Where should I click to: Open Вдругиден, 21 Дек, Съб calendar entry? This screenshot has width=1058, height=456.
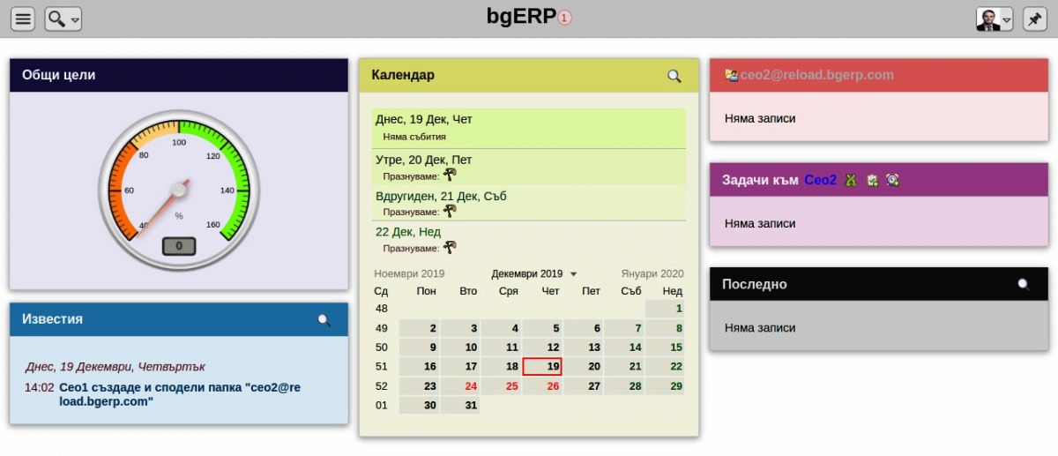[441, 196]
